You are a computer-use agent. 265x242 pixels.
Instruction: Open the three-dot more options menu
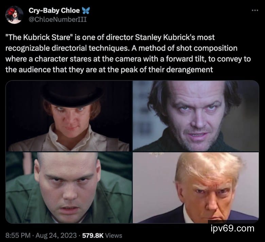click(255, 11)
